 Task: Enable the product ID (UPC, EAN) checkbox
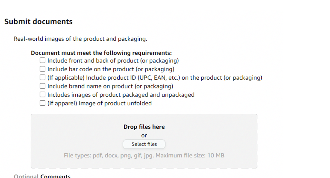(x=43, y=77)
